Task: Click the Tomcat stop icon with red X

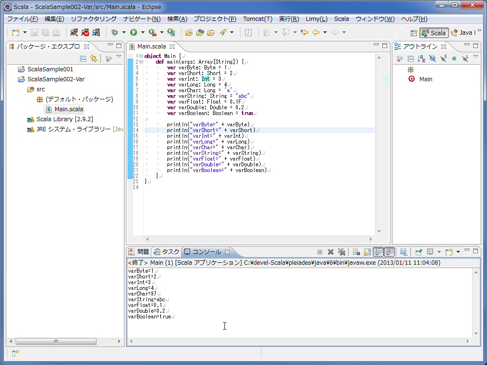Action: point(85,32)
